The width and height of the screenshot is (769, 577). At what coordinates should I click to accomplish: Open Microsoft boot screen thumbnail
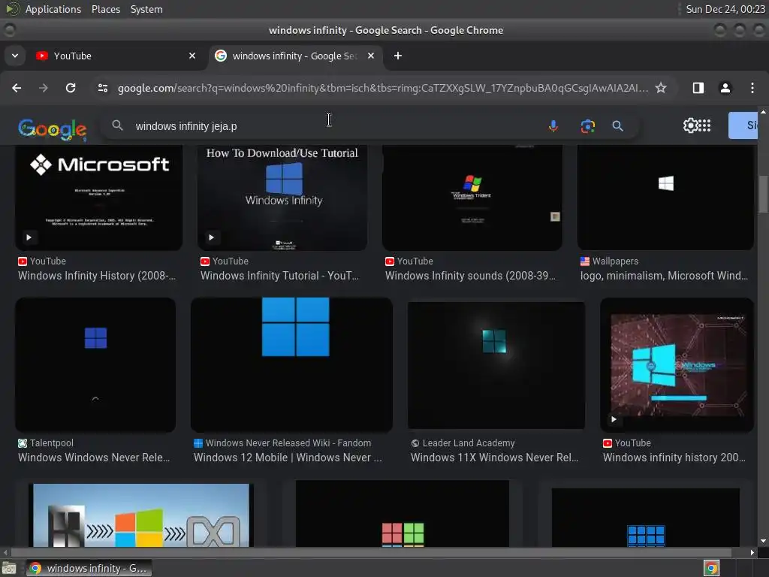[98, 198]
